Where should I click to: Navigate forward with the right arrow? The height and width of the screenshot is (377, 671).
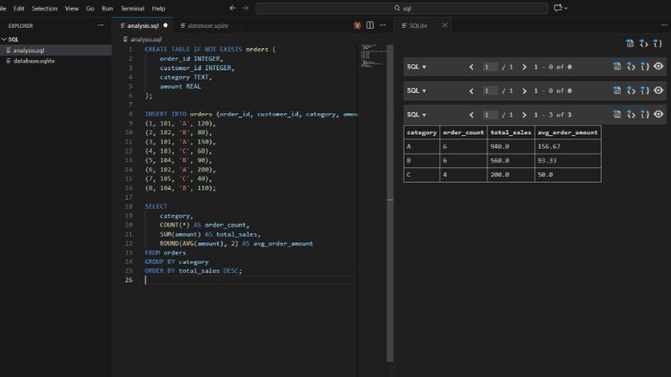coord(245,8)
